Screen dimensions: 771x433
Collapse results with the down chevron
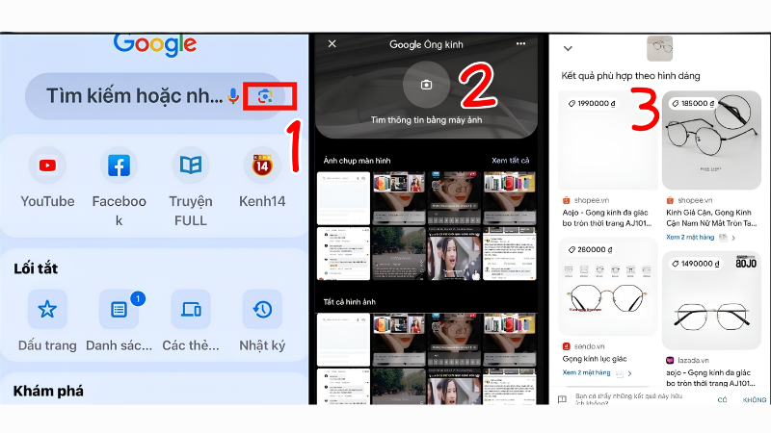tap(568, 48)
